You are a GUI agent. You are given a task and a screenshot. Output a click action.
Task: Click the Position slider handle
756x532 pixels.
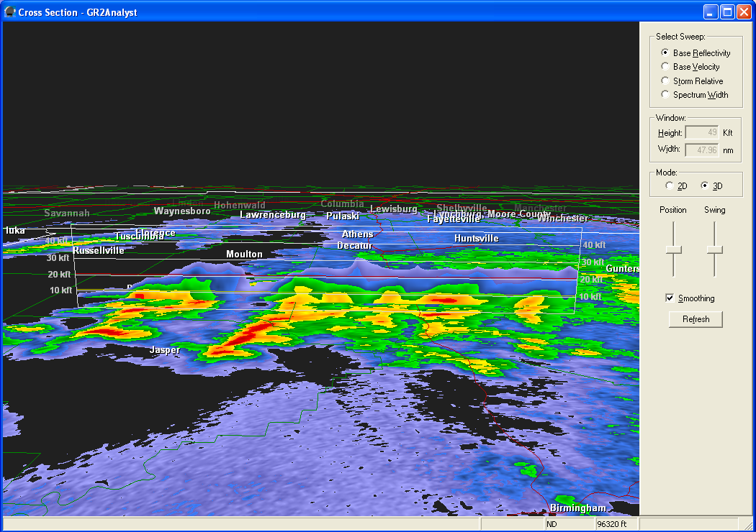(x=673, y=249)
